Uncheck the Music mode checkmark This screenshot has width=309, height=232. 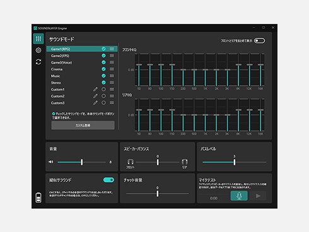[x=103, y=76]
